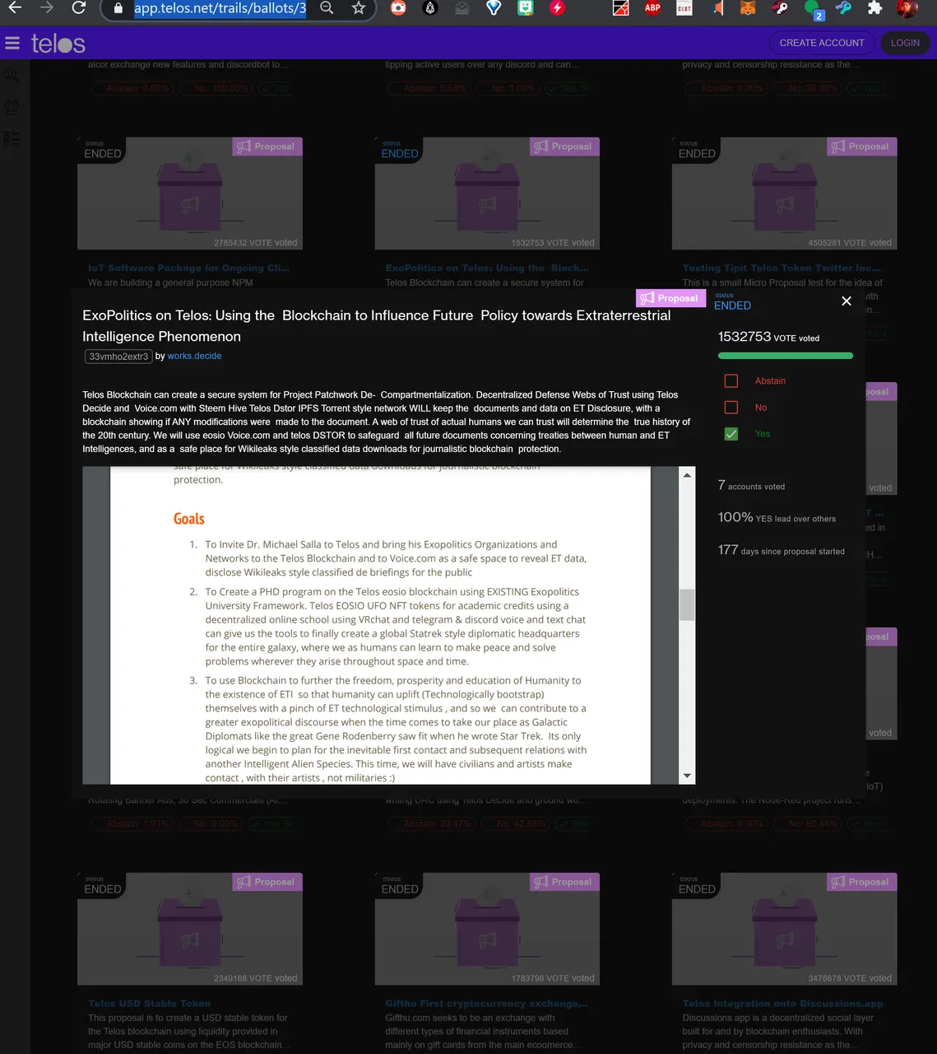This screenshot has height=1054, width=937.
Task: Click ballot box thumbnail with 3476678 VOTE voted
Action: (x=784, y=929)
